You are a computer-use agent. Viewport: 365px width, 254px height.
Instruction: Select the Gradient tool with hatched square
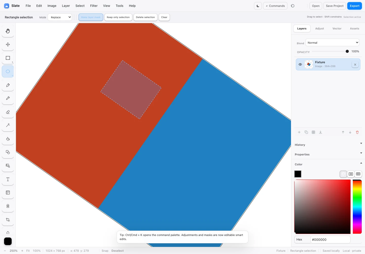tap(8, 193)
